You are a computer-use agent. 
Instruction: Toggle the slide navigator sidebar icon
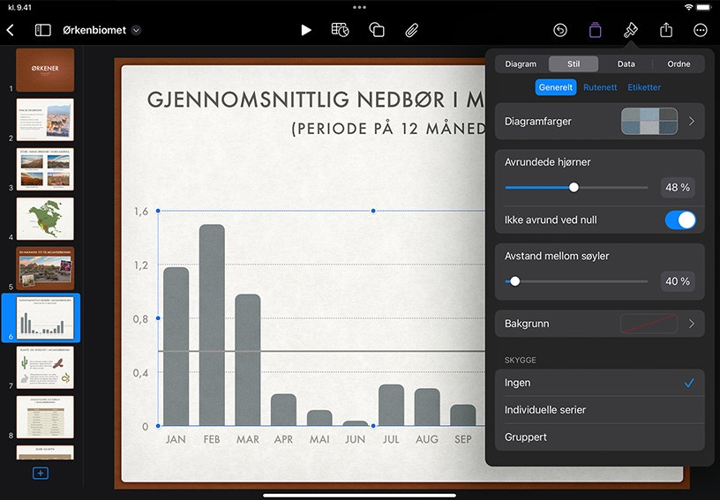pyautogui.click(x=42, y=30)
